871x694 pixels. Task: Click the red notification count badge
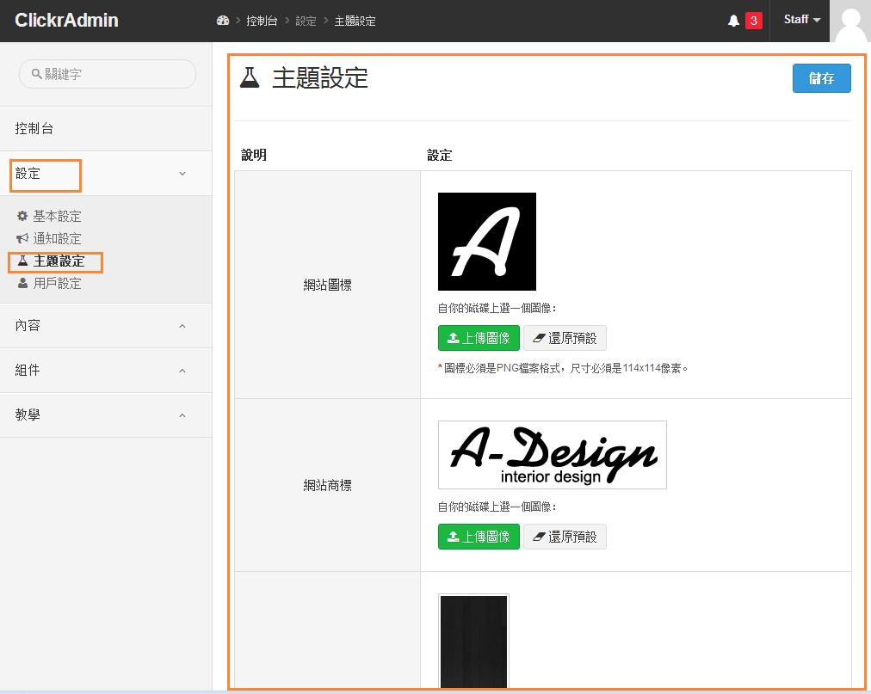point(754,21)
